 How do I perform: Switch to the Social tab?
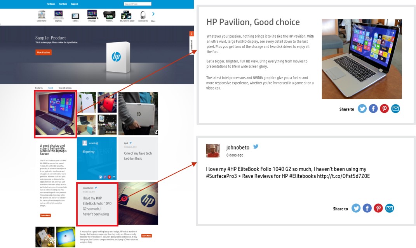tap(50, 88)
